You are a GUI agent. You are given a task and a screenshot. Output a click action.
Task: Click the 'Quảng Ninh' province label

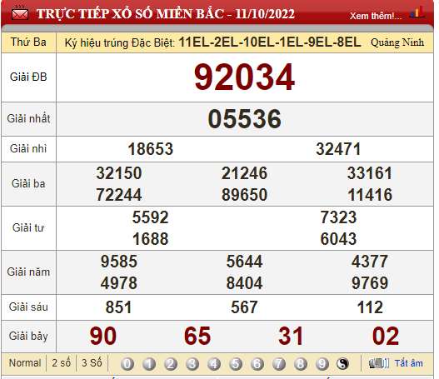point(397,42)
